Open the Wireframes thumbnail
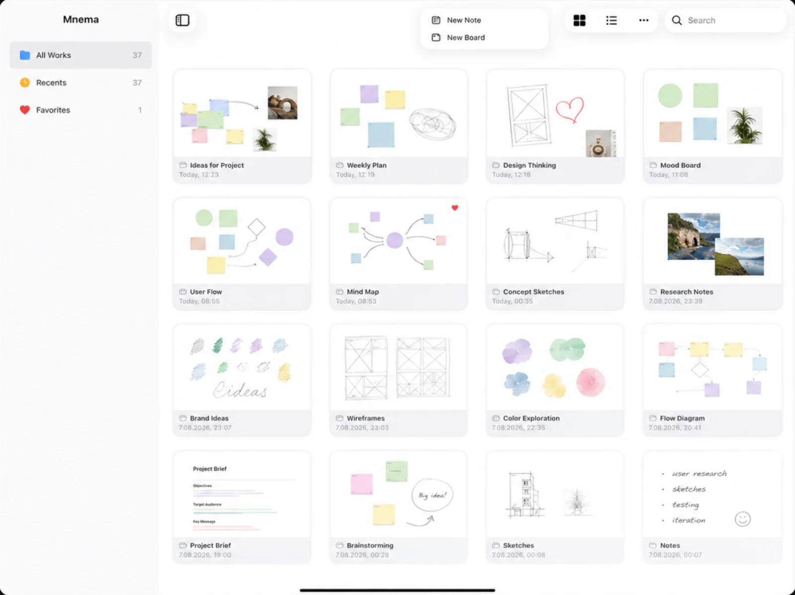795x595 pixels. click(398, 368)
